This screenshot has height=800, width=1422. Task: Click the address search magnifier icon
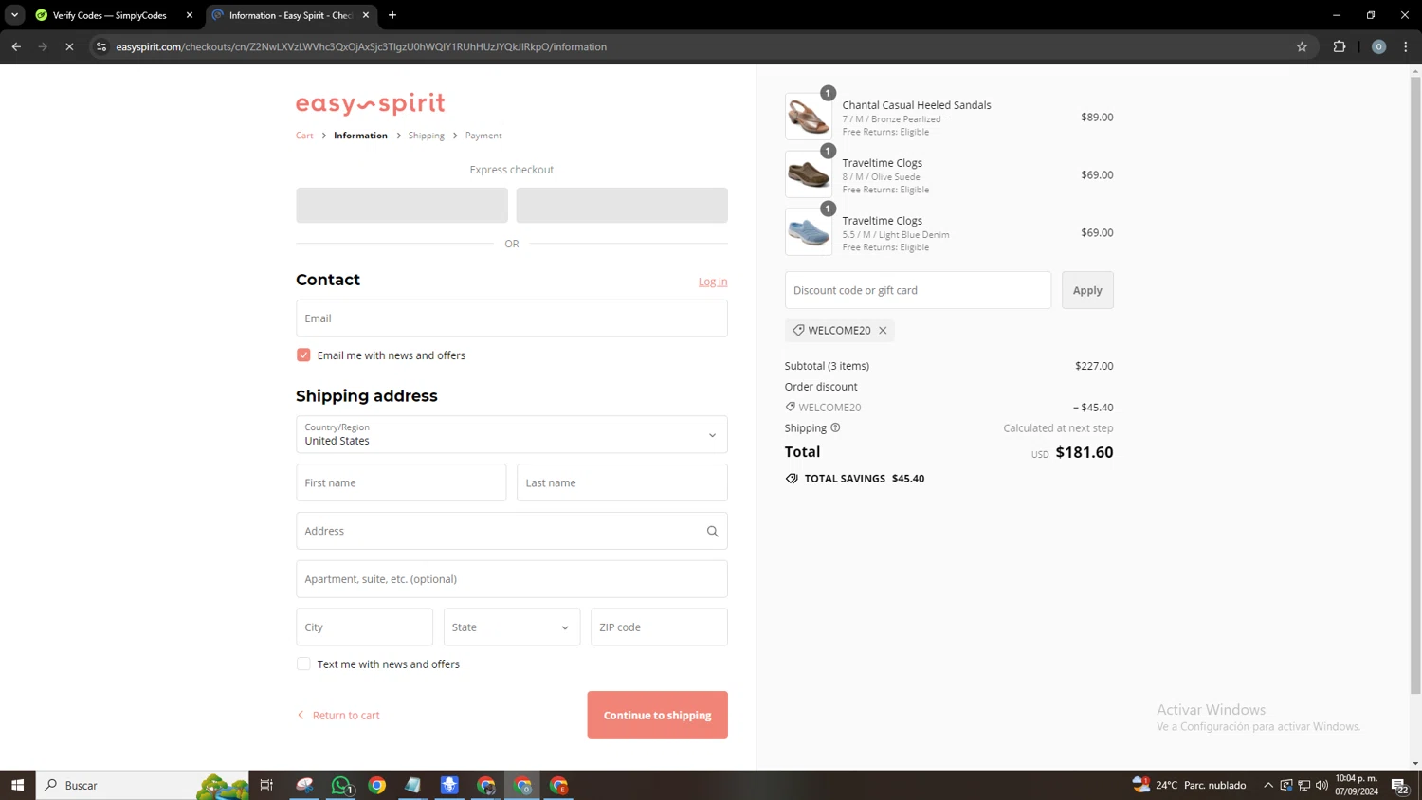713,531
